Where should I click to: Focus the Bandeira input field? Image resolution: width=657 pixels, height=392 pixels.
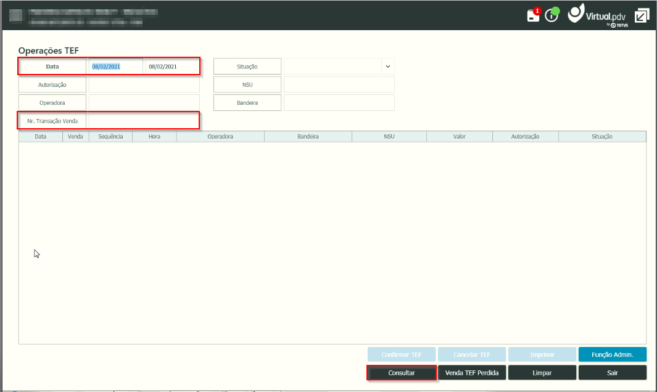tap(339, 102)
